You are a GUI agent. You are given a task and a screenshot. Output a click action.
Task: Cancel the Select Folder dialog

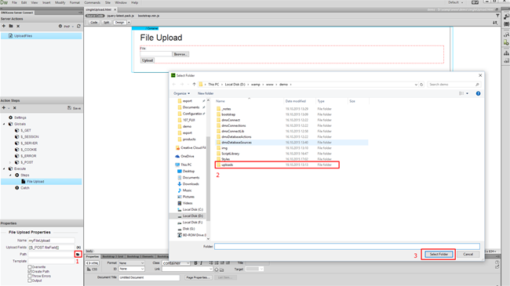pos(468,254)
